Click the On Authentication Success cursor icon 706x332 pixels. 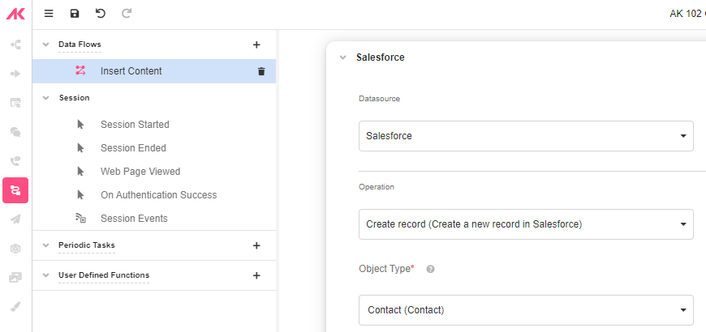tap(80, 194)
